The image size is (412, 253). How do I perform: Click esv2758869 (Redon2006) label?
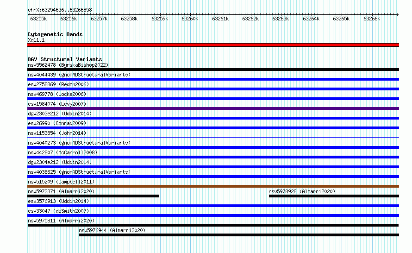[x=58, y=84]
